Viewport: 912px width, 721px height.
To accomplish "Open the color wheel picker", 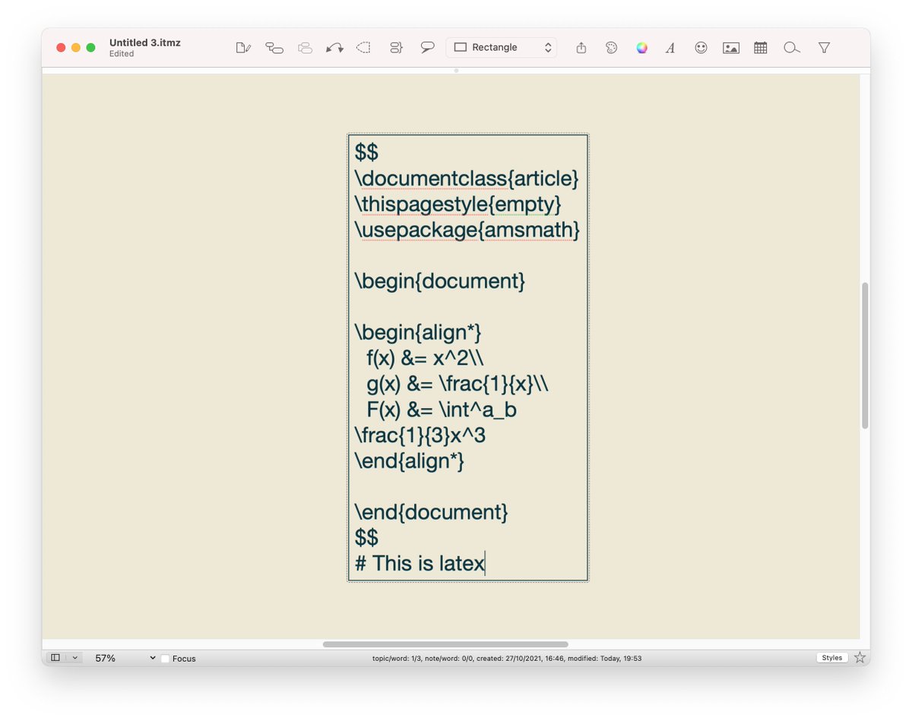I will point(642,48).
